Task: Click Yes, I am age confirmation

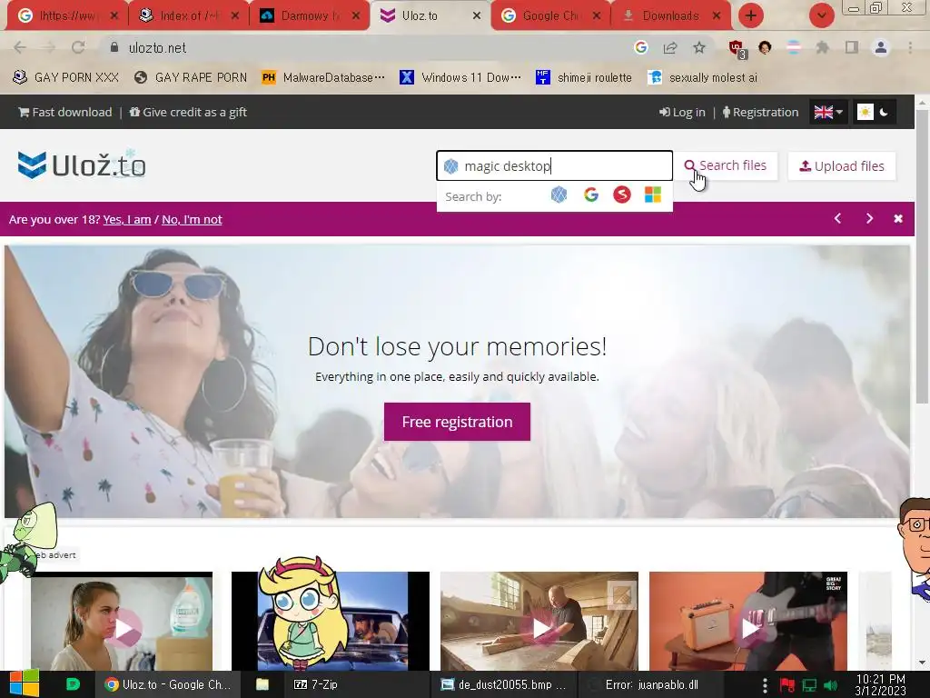Action: 127,220
